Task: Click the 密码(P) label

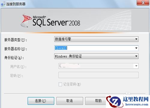Action: [x=17, y=76]
